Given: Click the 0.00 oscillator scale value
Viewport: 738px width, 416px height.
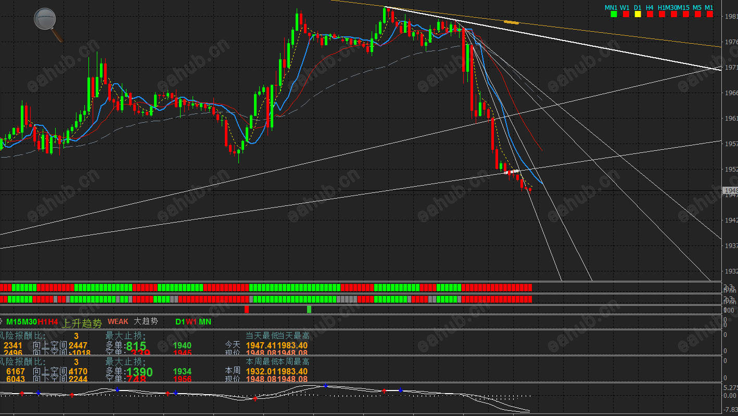Looking at the screenshot, I should [x=729, y=396].
